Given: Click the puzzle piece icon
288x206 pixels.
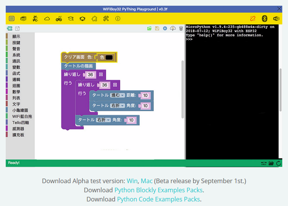Looking at the screenshot, I should (x=94, y=19).
